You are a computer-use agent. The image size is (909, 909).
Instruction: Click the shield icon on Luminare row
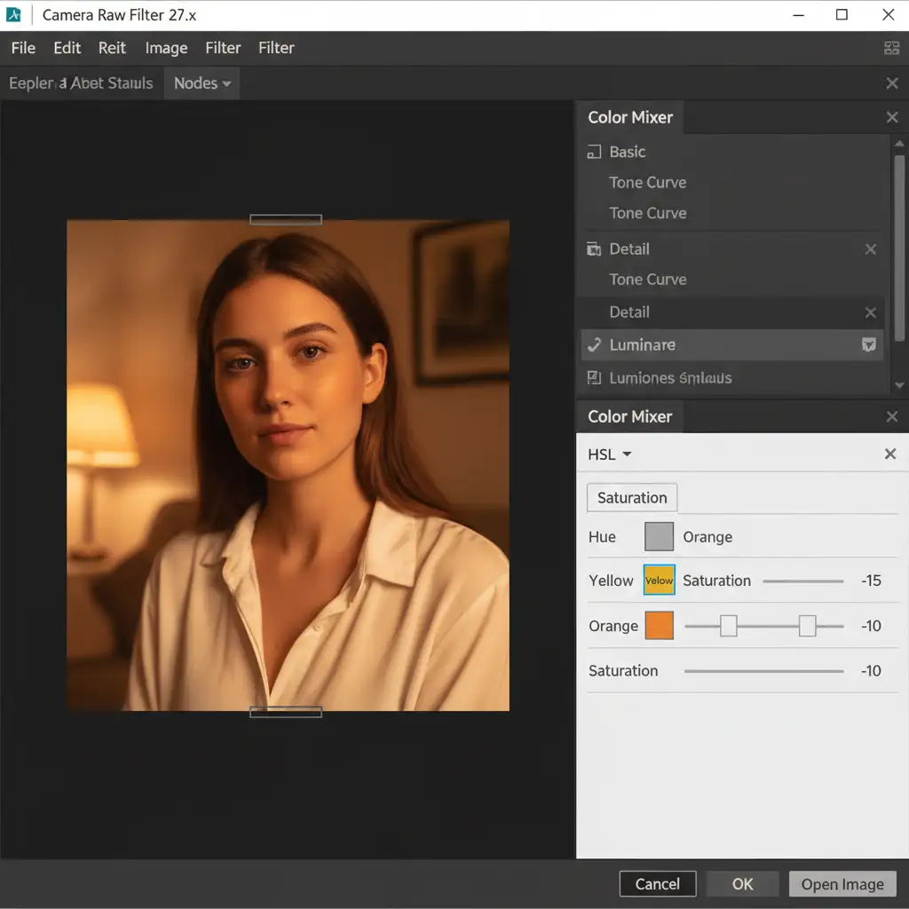click(869, 345)
